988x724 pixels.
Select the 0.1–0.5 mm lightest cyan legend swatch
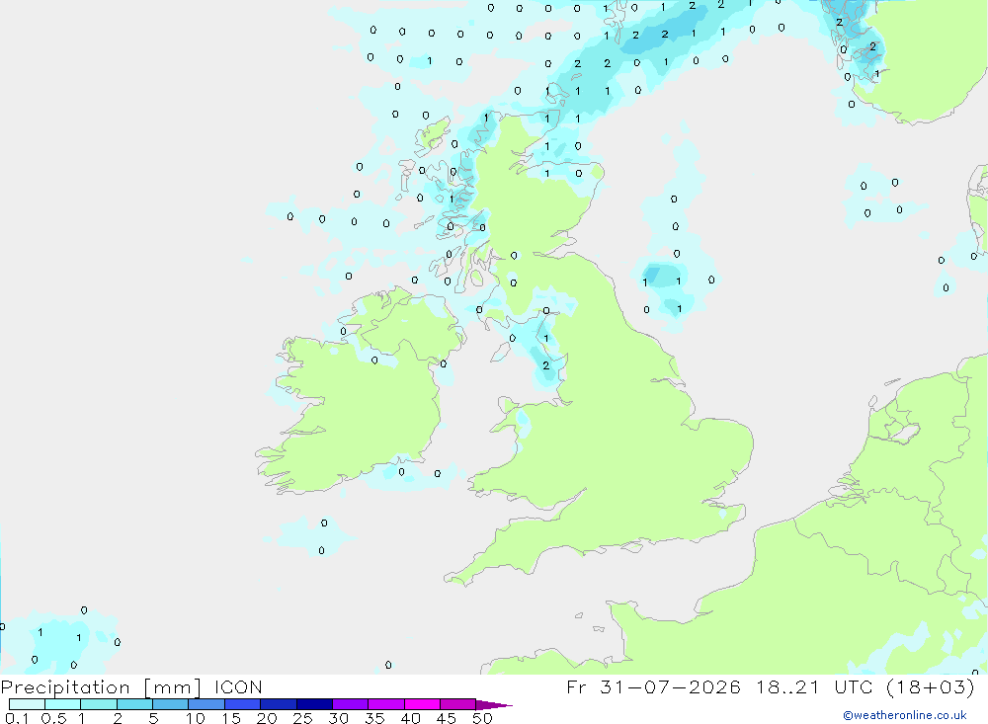click(x=27, y=704)
